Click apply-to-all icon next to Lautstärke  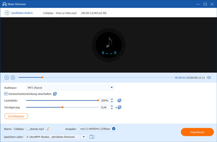point(119,100)
